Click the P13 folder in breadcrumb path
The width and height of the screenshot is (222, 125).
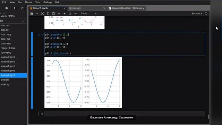click(x=11, y=16)
